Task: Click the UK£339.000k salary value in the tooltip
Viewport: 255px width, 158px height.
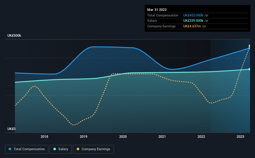Action: pyautogui.click(x=193, y=21)
